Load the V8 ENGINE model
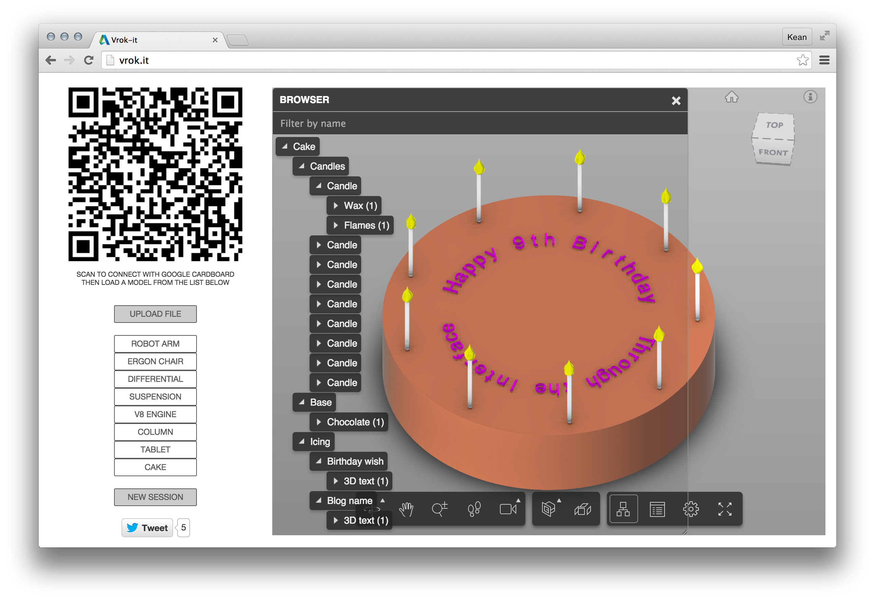This screenshot has height=601, width=875. click(155, 414)
